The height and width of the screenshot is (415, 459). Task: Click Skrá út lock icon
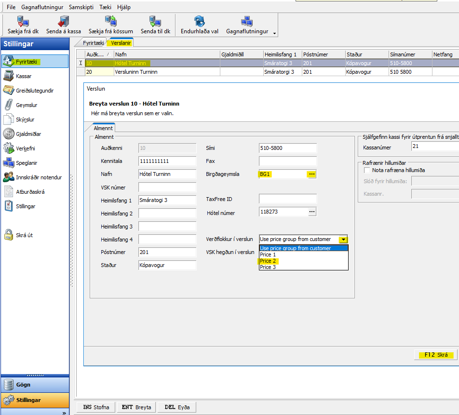pos(9,235)
